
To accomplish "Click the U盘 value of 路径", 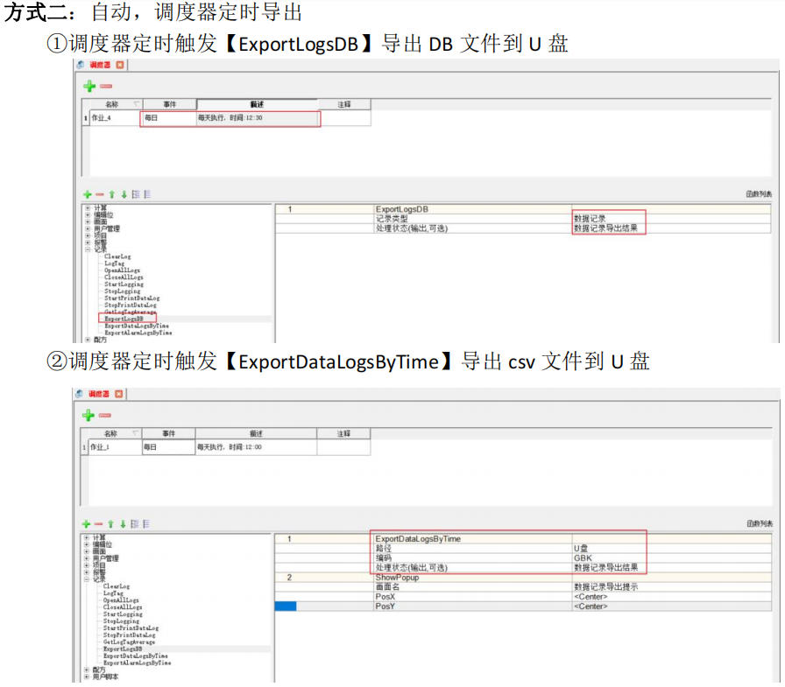I will point(581,549).
